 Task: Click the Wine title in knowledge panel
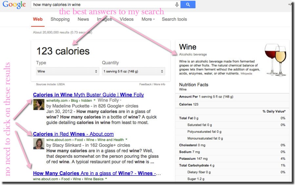(x=188, y=47)
